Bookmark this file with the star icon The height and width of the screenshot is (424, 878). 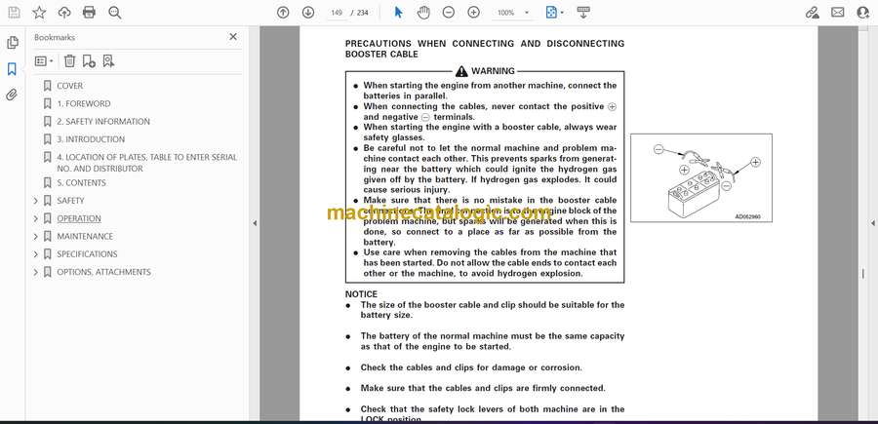tap(39, 13)
